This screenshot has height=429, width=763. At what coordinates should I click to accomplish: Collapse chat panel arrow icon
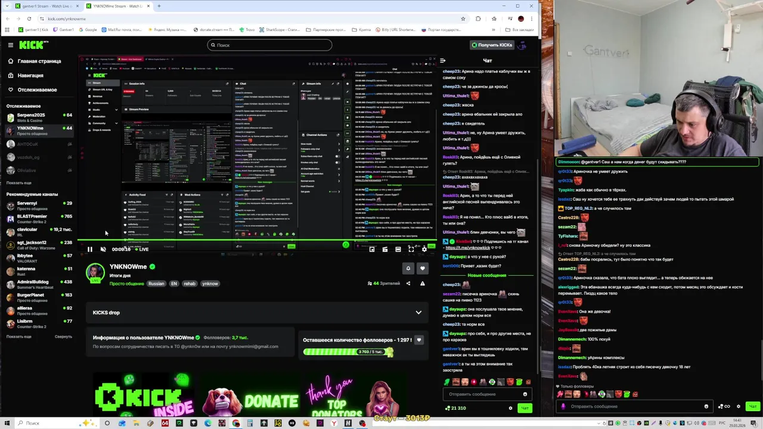click(x=442, y=61)
